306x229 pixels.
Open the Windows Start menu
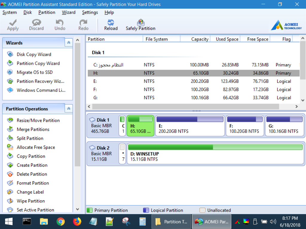pos(9,222)
